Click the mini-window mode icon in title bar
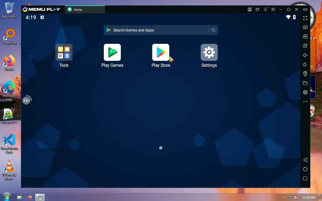322x201 pixels. point(273,10)
